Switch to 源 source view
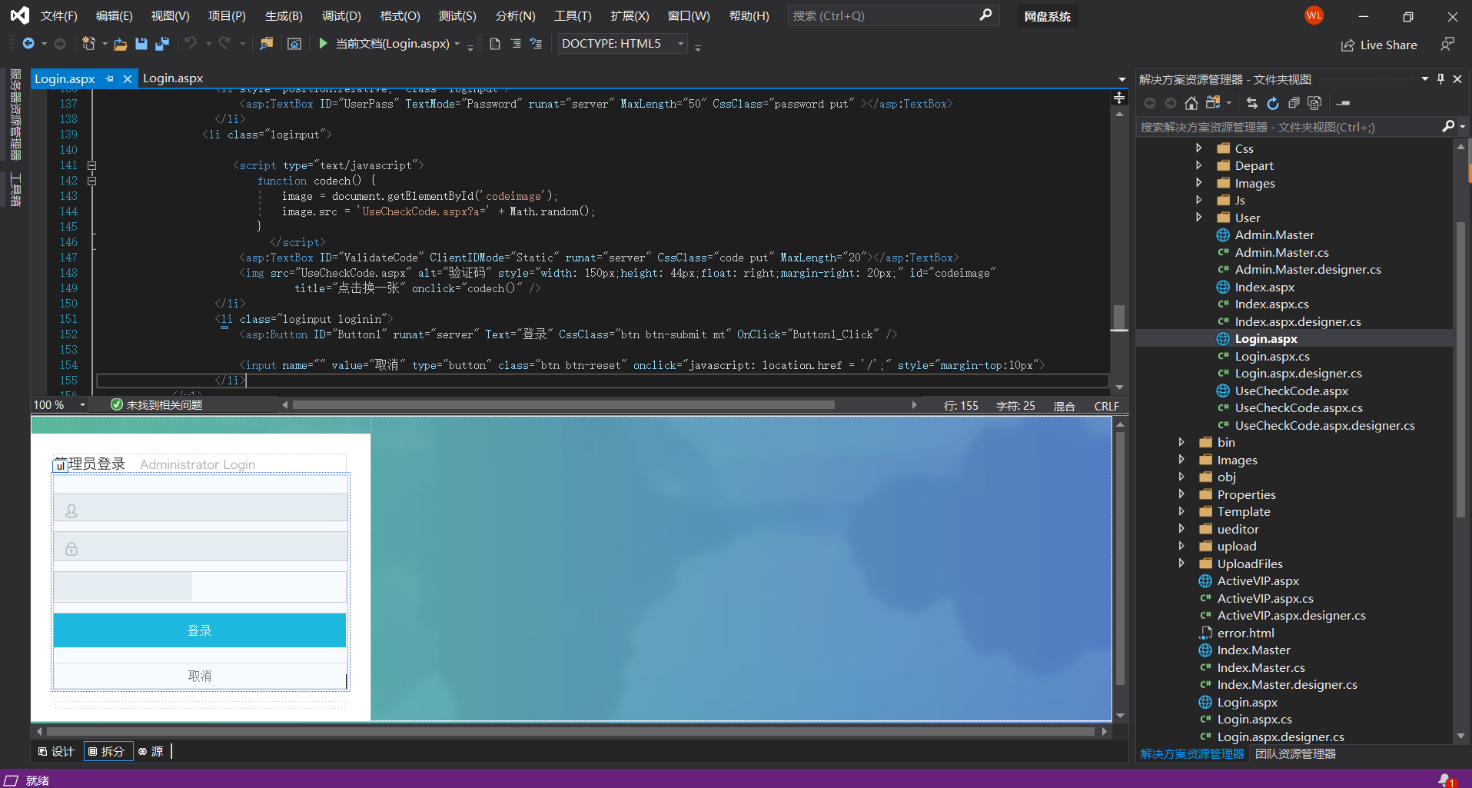This screenshot has height=788, width=1472. point(151,751)
